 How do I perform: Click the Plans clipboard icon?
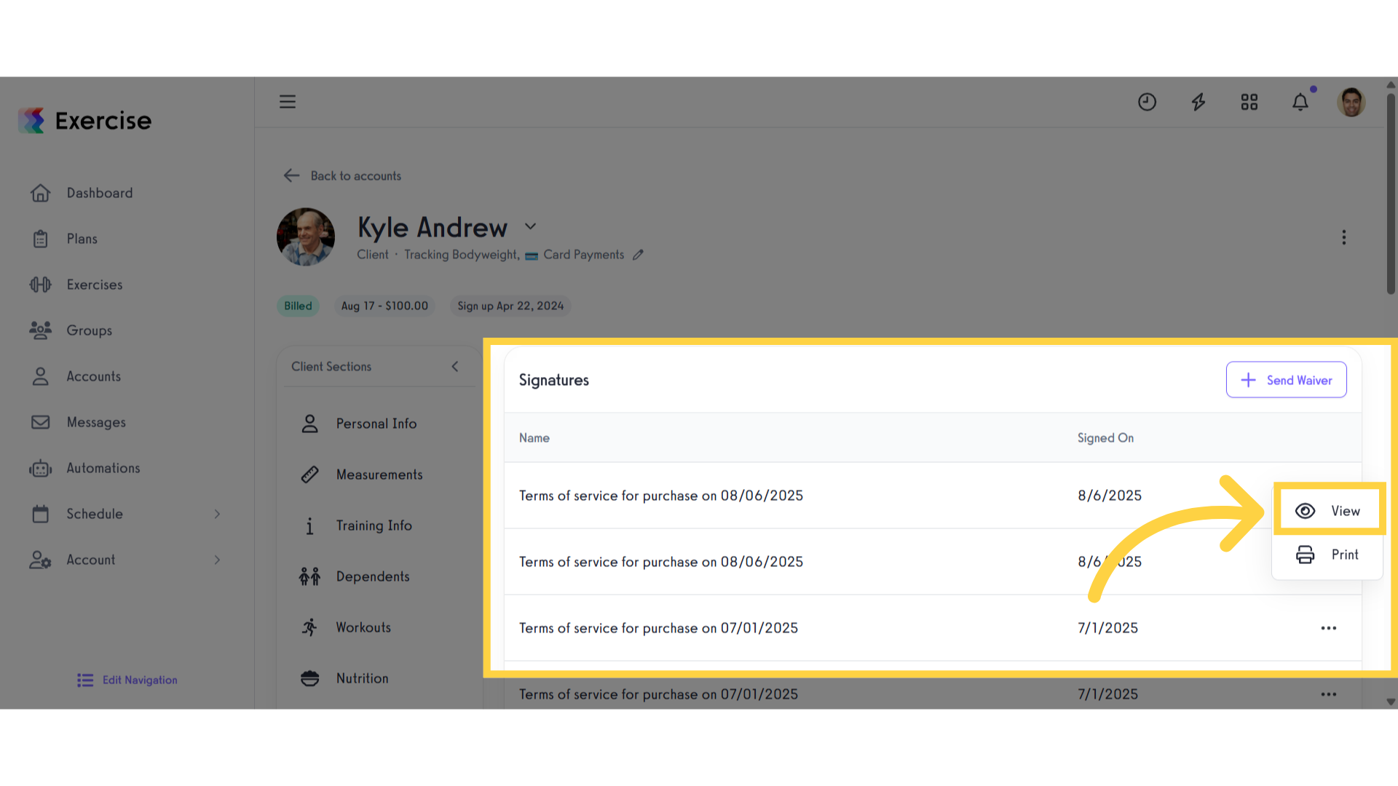tap(41, 239)
